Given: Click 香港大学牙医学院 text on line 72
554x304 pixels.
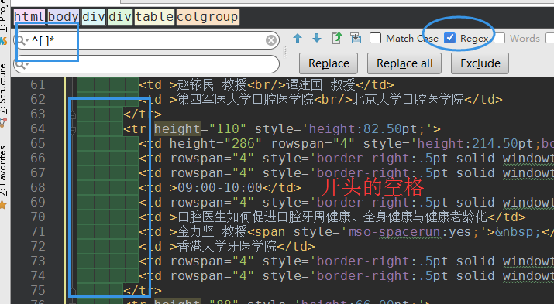Looking at the screenshot, I should pos(226,246).
